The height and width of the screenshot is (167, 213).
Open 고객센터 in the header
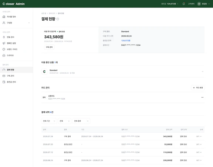coord(191,4)
